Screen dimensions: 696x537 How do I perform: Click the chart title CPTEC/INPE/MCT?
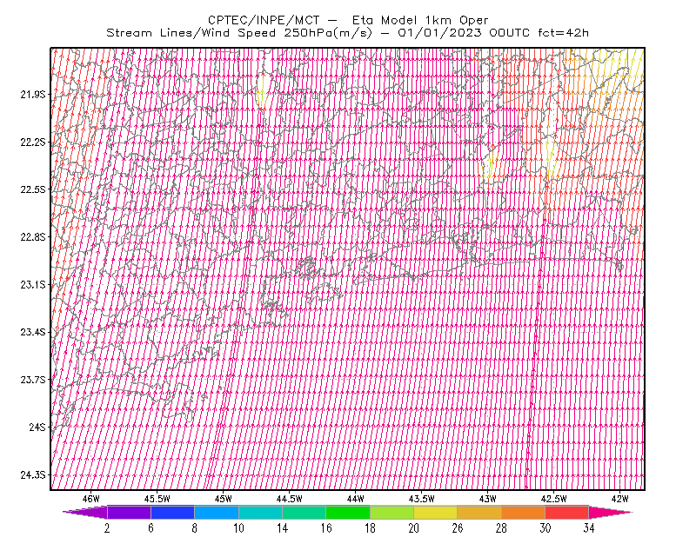tap(264, 20)
